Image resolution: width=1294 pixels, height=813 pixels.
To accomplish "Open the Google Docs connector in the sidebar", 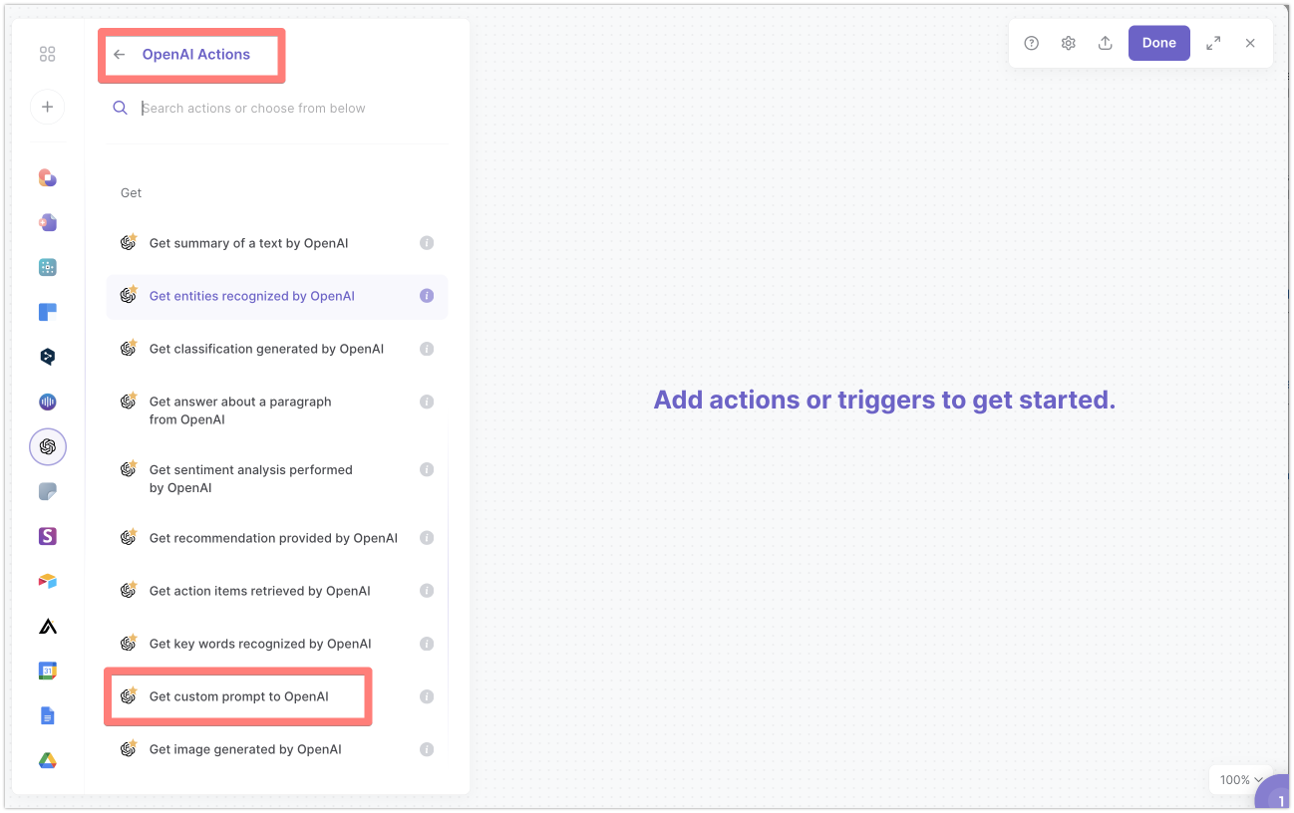I will coord(48,715).
